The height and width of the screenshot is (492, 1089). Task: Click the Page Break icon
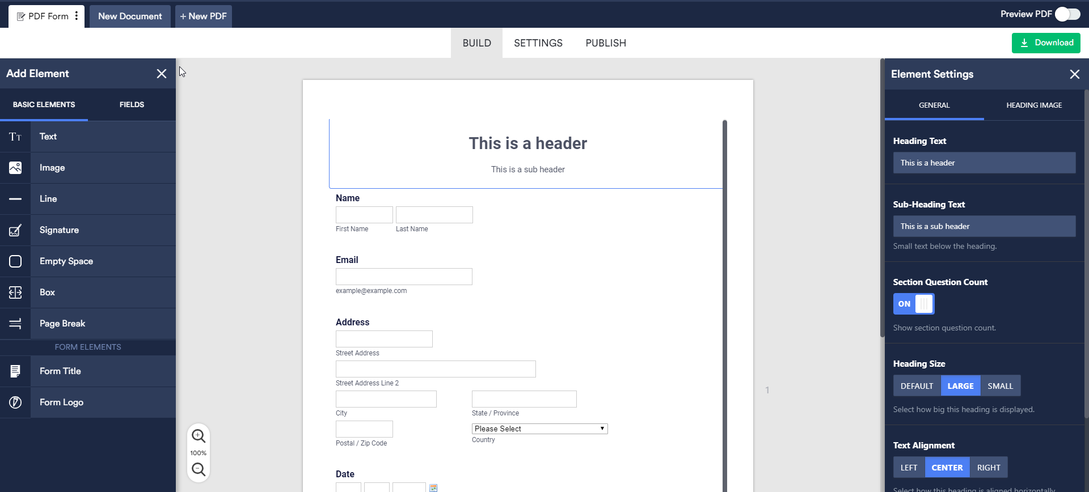tap(15, 324)
